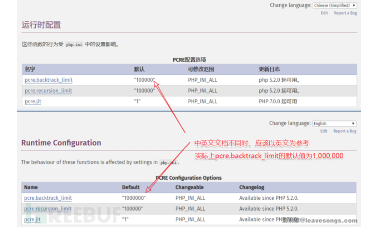Screen dimensions: 371x236
Task: Click the sentence 这些函数的行为受
Action: 42,44
